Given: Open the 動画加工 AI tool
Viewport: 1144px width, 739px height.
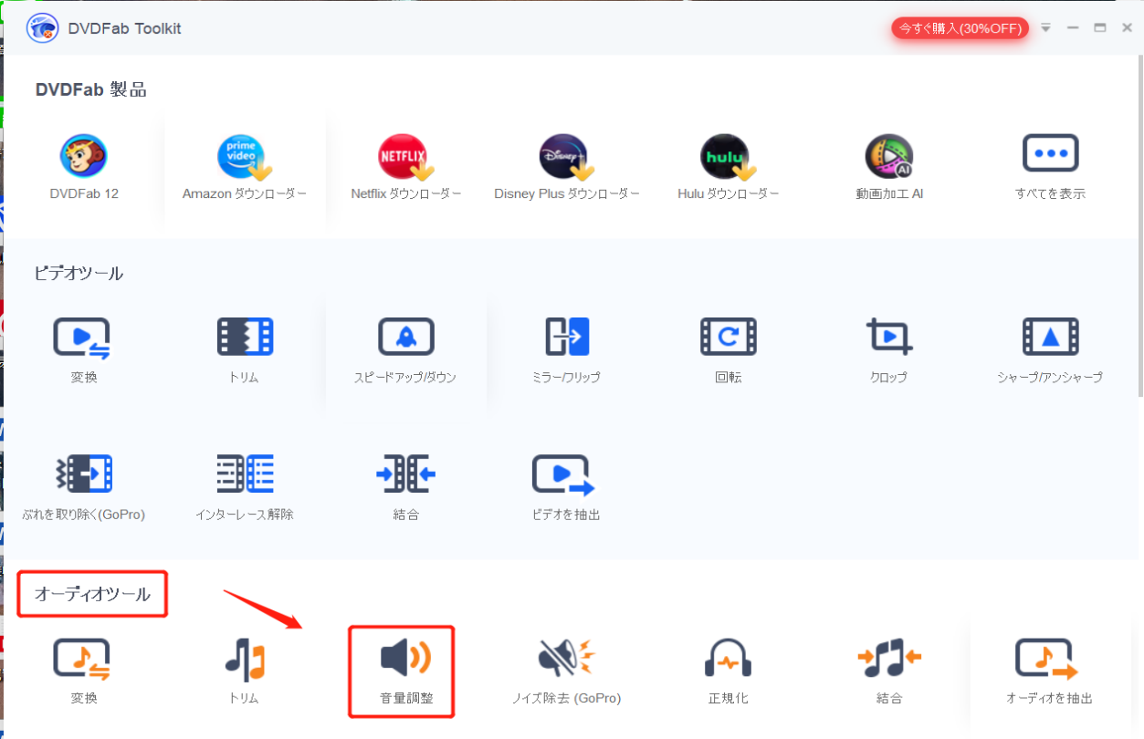Looking at the screenshot, I should coord(888,158).
